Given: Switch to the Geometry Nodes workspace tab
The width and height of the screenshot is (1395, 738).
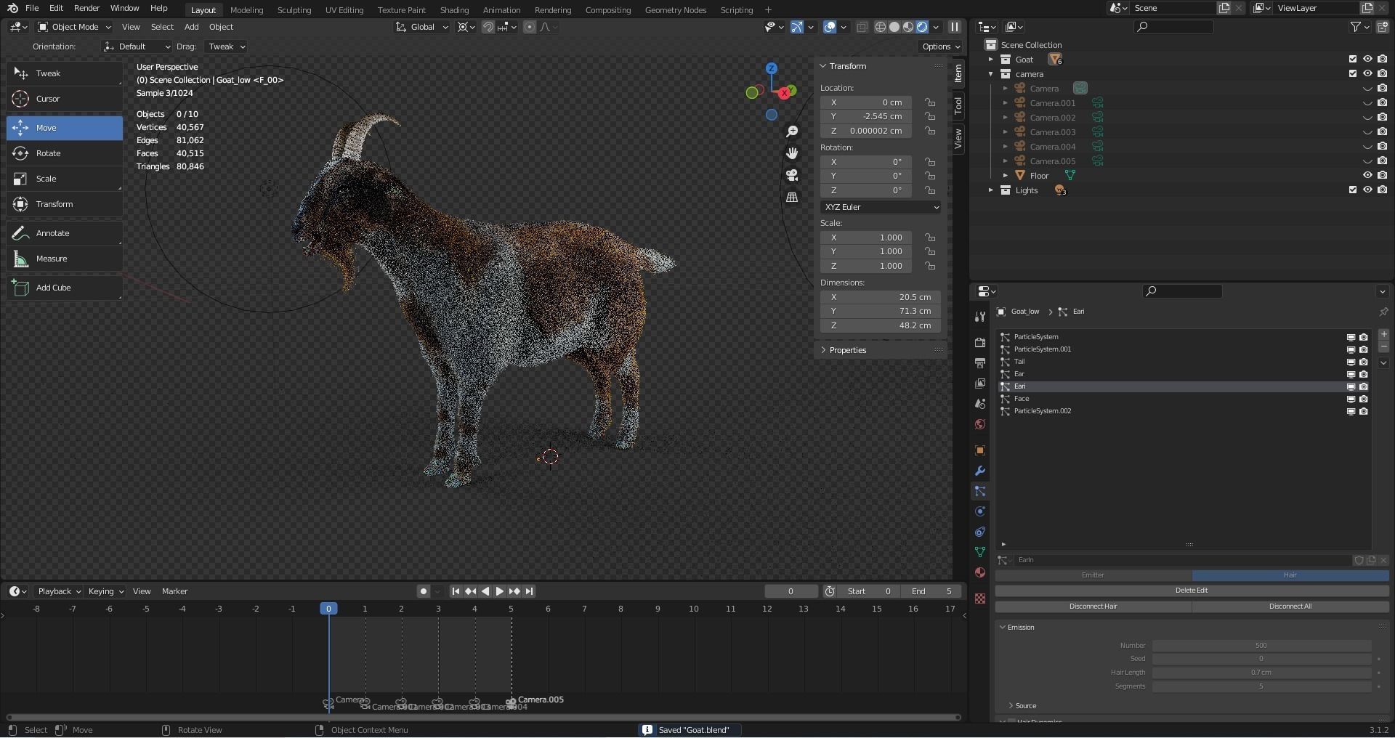Looking at the screenshot, I should 675,10.
